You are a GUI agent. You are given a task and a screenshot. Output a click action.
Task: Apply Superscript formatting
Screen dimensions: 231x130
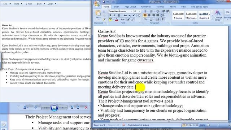coord(134,15)
